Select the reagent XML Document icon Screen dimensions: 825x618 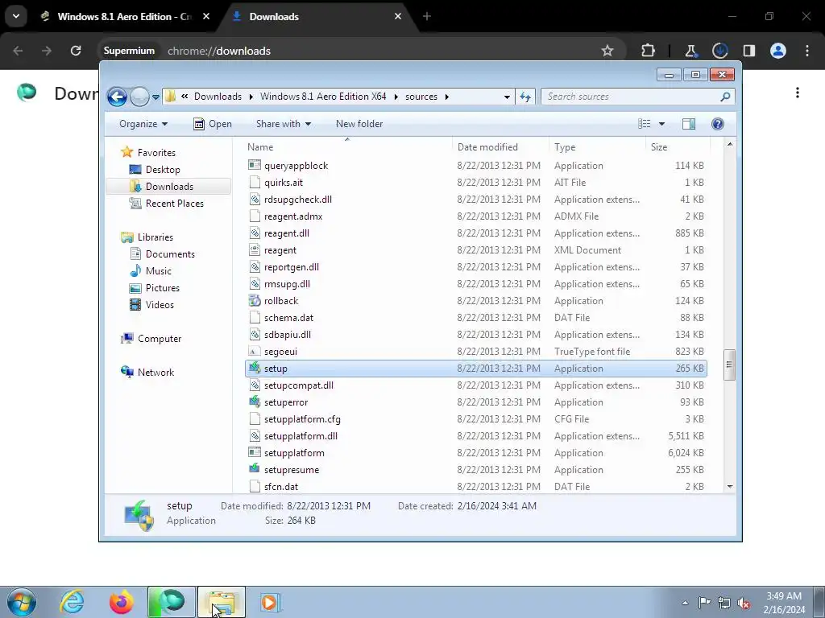(x=255, y=250)
